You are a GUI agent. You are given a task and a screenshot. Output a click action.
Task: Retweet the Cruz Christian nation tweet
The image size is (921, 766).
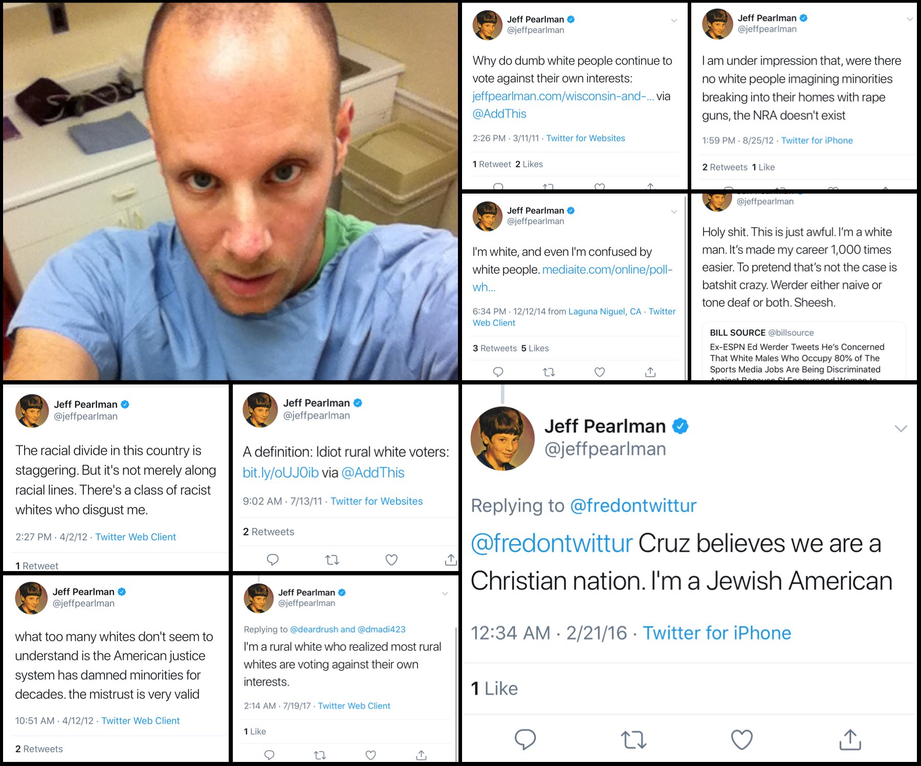633,739
